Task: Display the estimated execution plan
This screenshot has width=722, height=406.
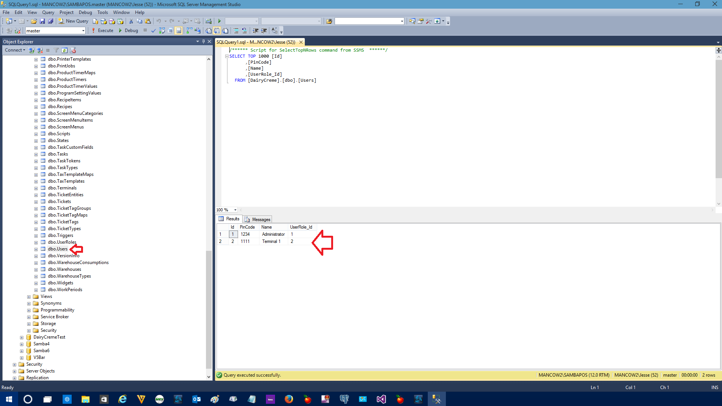Action: tap(161, 31)
